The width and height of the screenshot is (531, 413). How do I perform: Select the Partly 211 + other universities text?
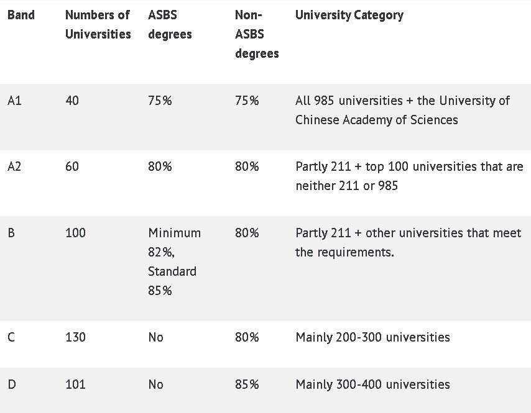[408, 243]
